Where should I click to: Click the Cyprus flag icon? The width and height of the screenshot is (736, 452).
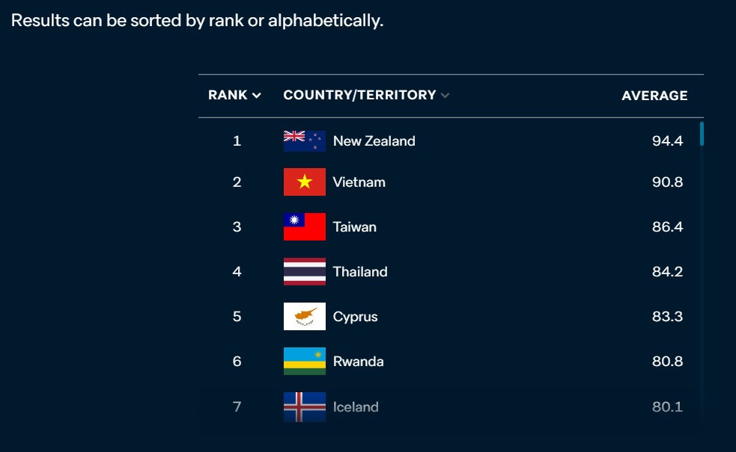[x=304, y=317]
